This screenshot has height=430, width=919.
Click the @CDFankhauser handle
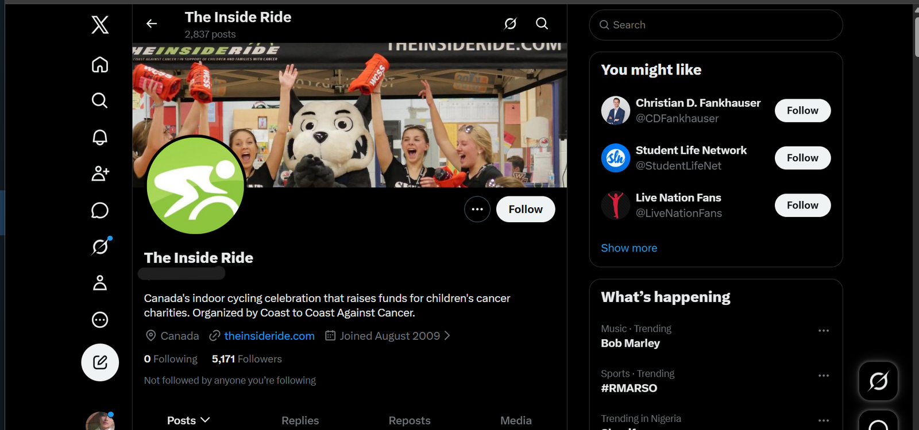(x=677, y=118)
